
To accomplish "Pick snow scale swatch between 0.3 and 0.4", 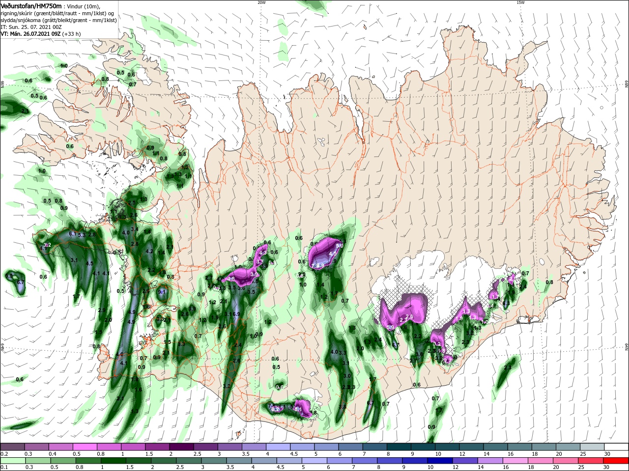I will (x=37, y=447).
